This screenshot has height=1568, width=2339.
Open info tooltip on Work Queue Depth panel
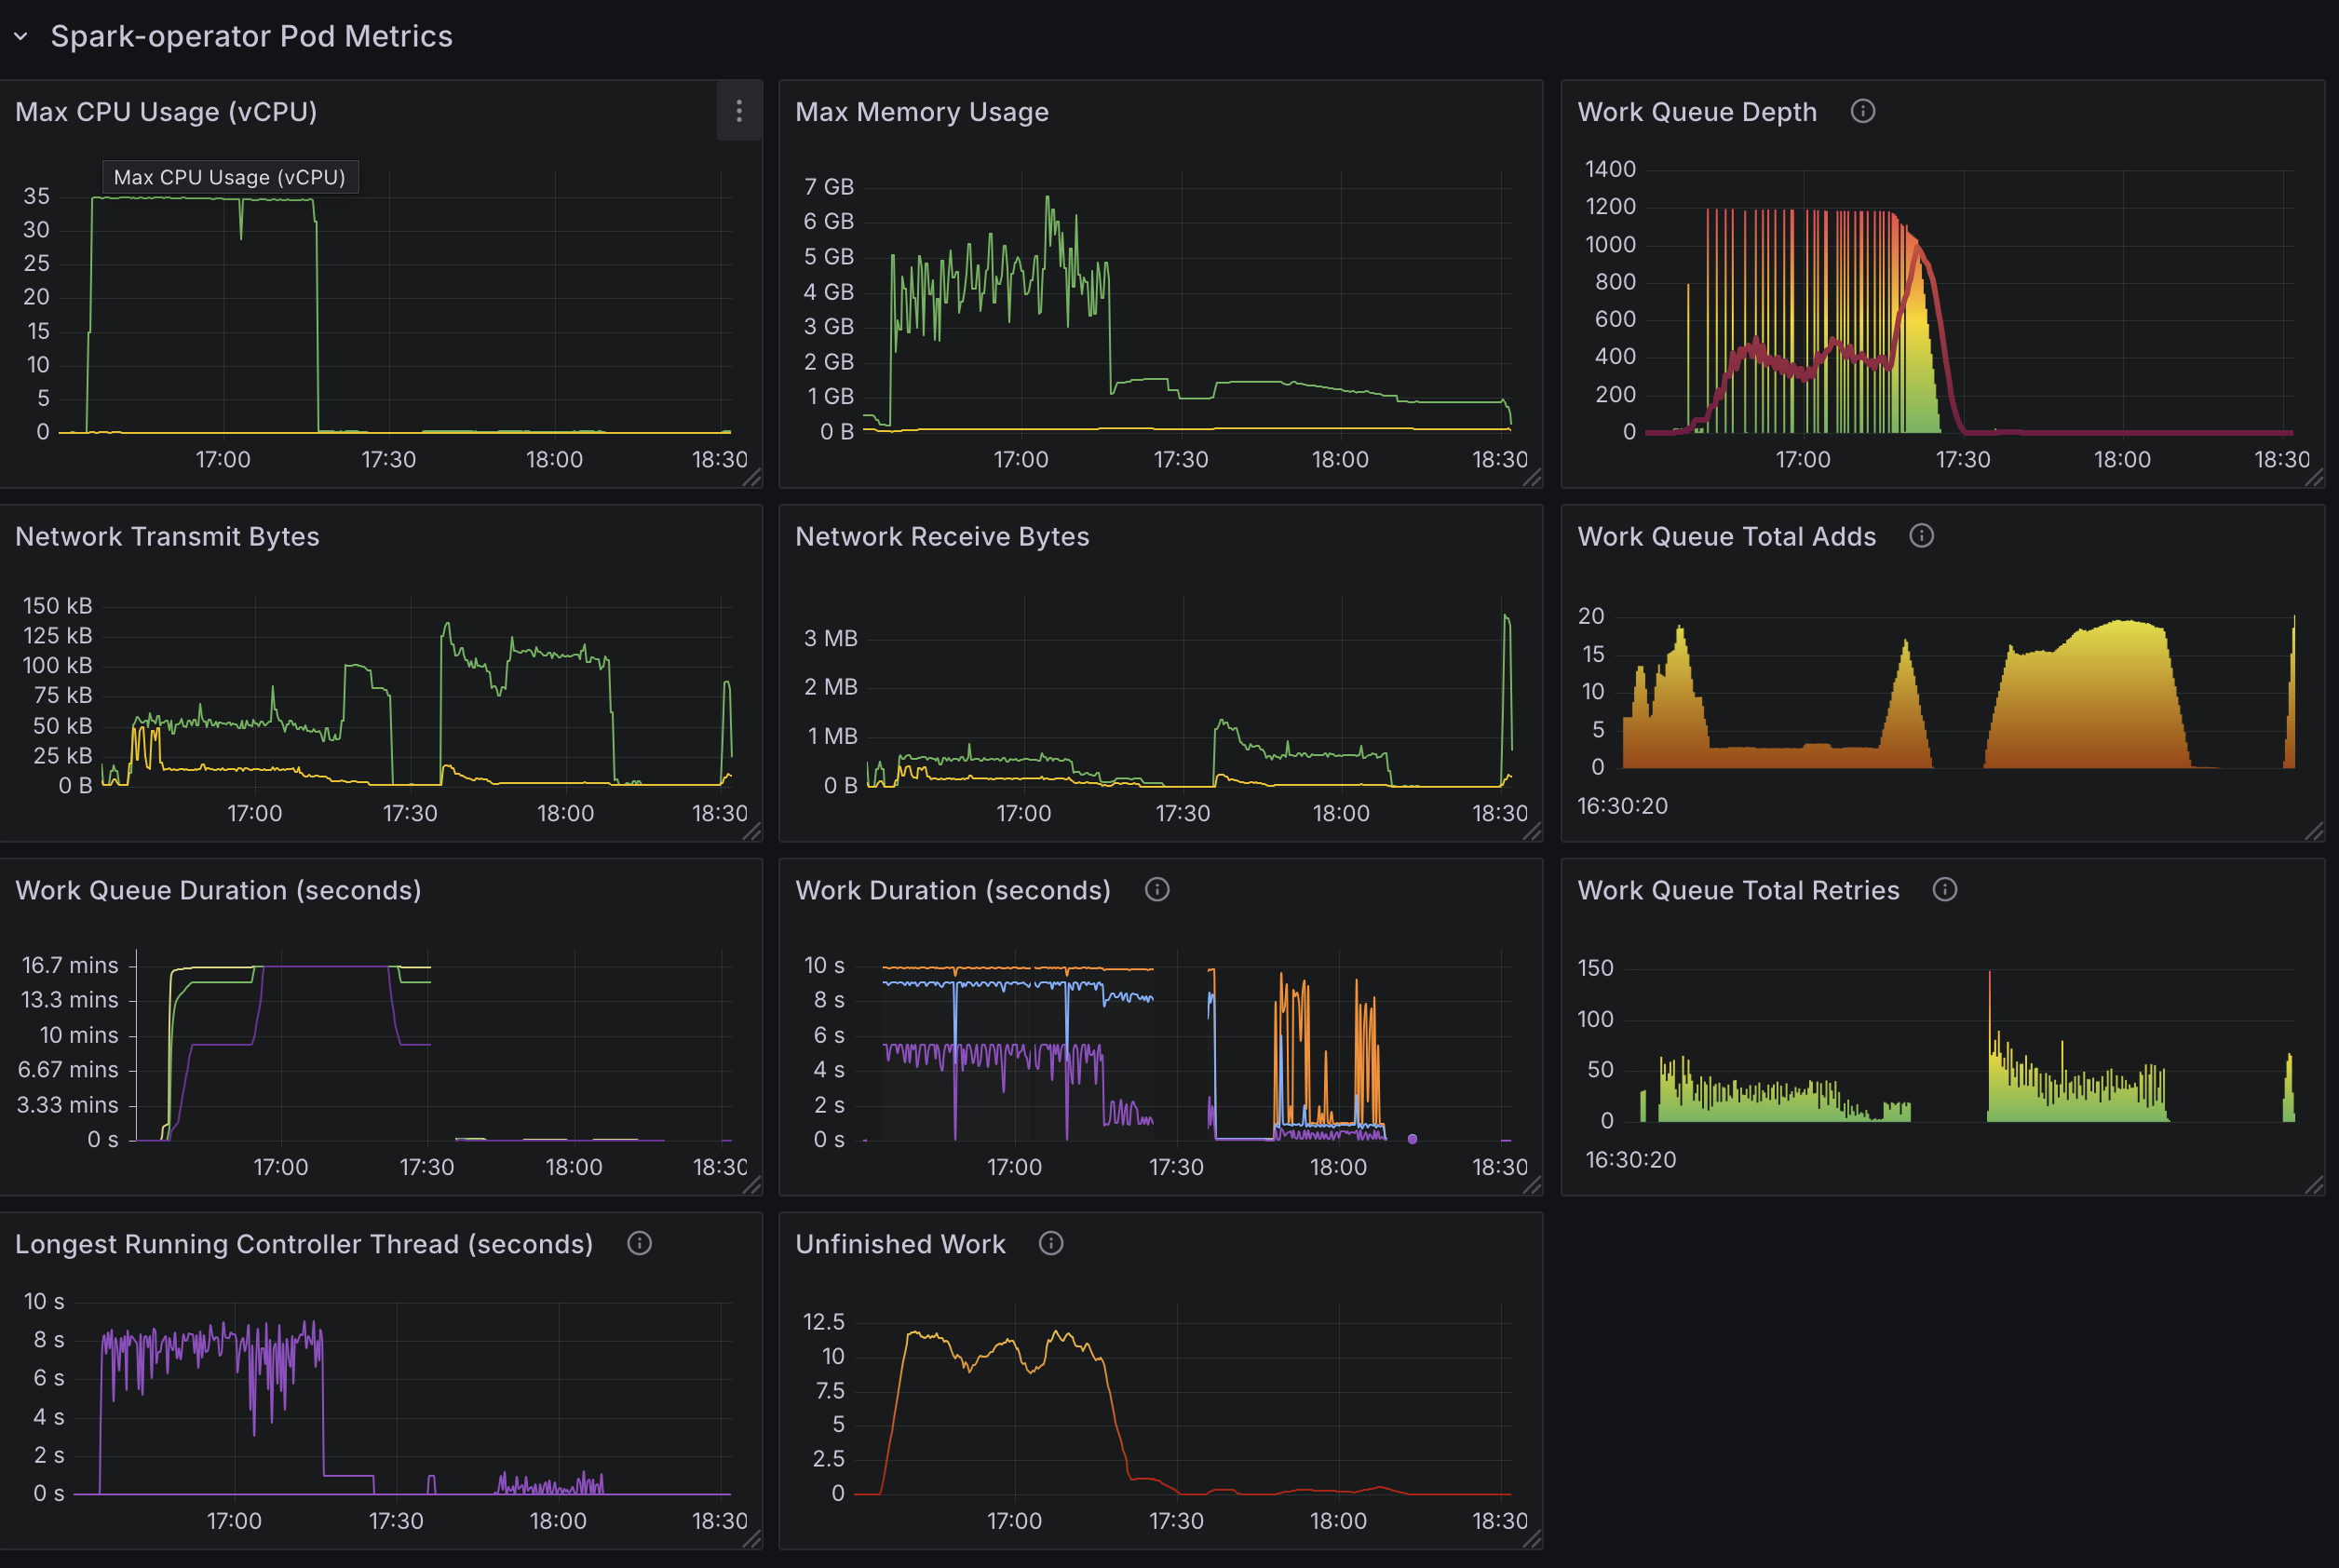[1862, 112]
